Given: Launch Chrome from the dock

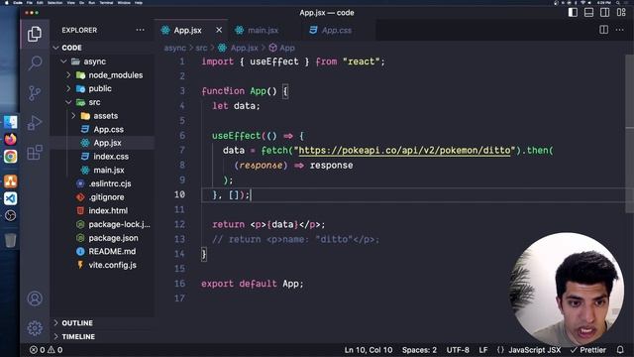Looking at the screenshot, I should (x=11, y=157).
